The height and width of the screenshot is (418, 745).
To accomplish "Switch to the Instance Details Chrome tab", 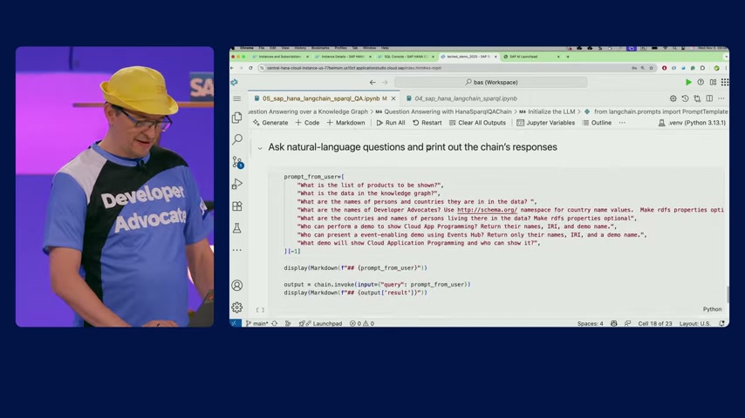I will (x=343, y=57).
